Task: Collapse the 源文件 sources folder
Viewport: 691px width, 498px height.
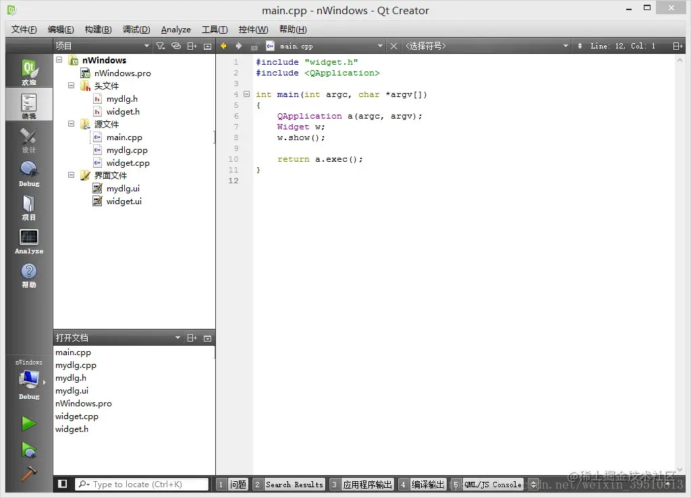Action: [x=71, y=123]
